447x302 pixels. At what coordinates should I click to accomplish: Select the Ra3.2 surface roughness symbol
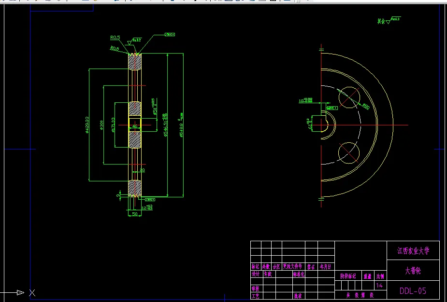(134, 41)
